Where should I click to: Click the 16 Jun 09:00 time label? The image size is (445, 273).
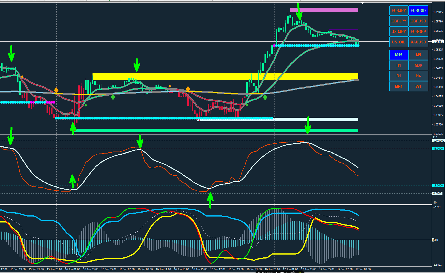145,269
